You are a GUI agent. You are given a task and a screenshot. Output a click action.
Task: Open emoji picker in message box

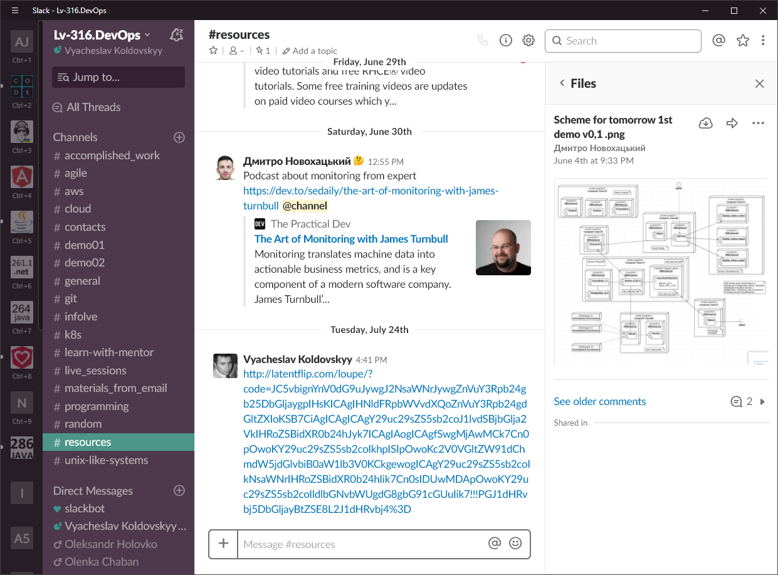[515, 544]
